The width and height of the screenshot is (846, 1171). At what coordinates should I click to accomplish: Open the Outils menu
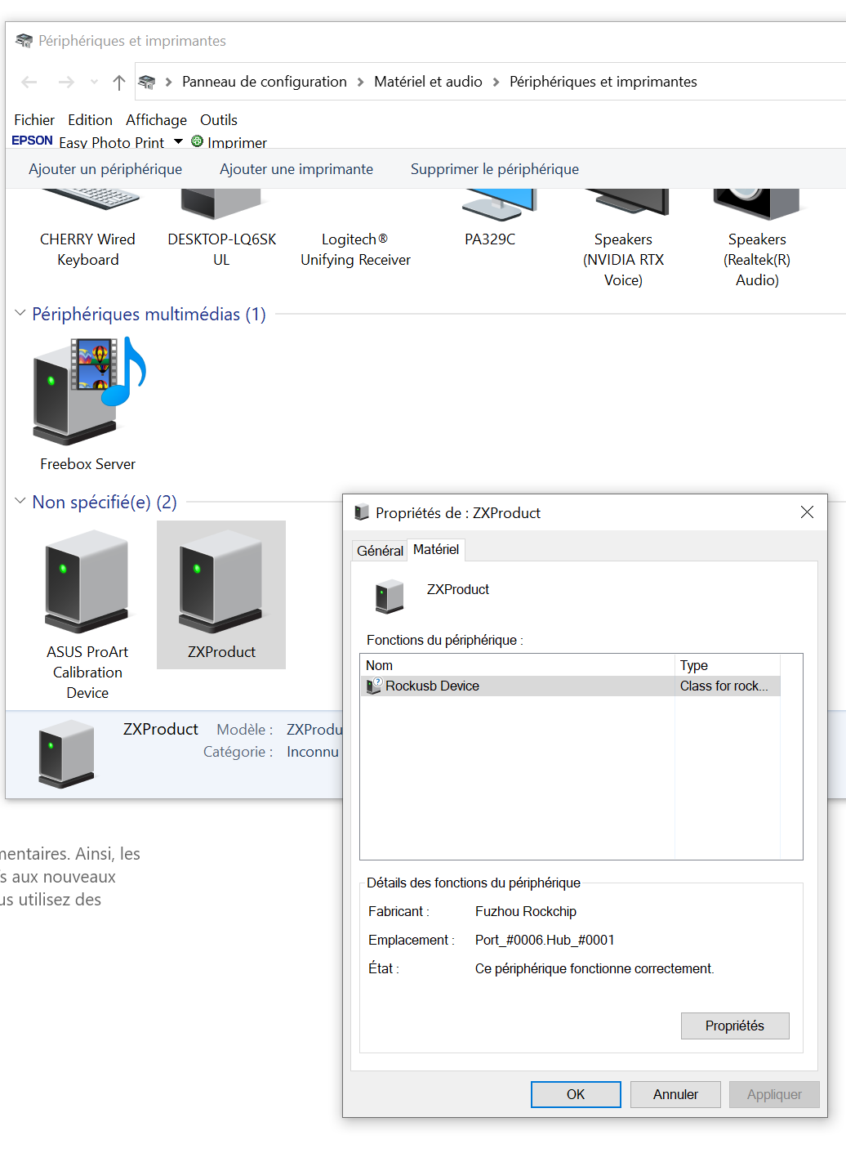(x=219, y=120)
